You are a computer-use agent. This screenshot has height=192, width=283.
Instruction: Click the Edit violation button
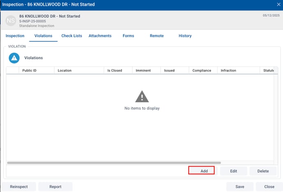pos(234,171)
